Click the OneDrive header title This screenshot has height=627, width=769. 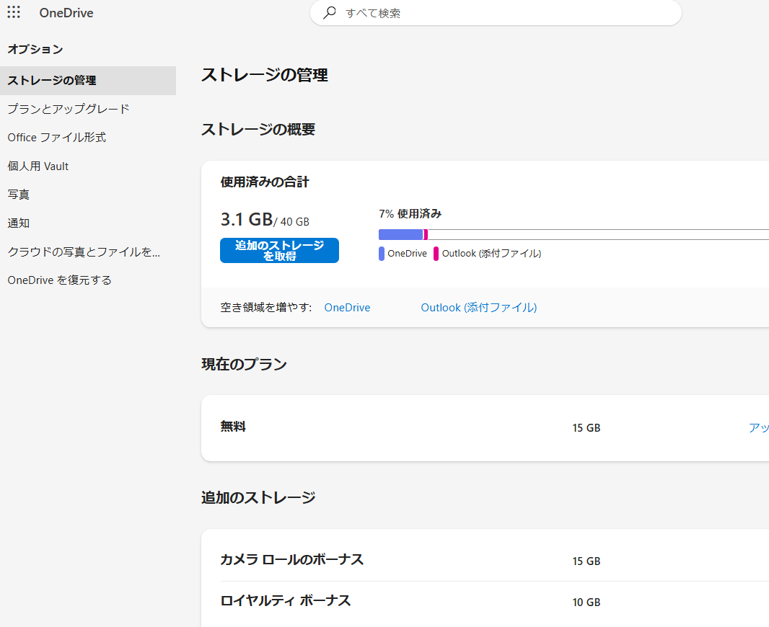pos(66,13)
